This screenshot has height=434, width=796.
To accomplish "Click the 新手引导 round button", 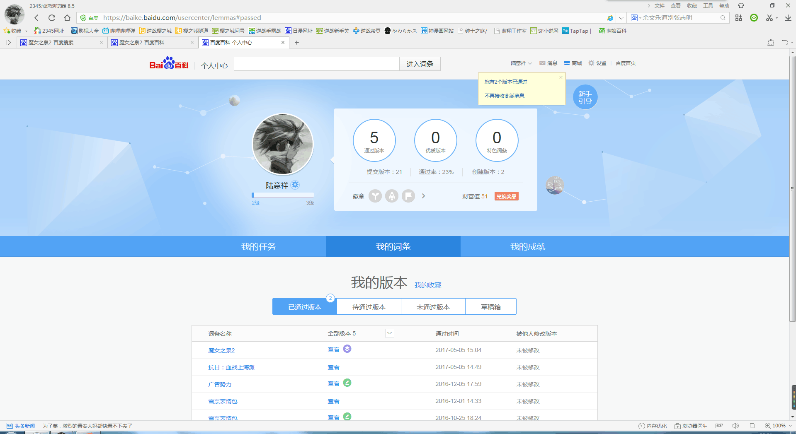I will (585, 97).
